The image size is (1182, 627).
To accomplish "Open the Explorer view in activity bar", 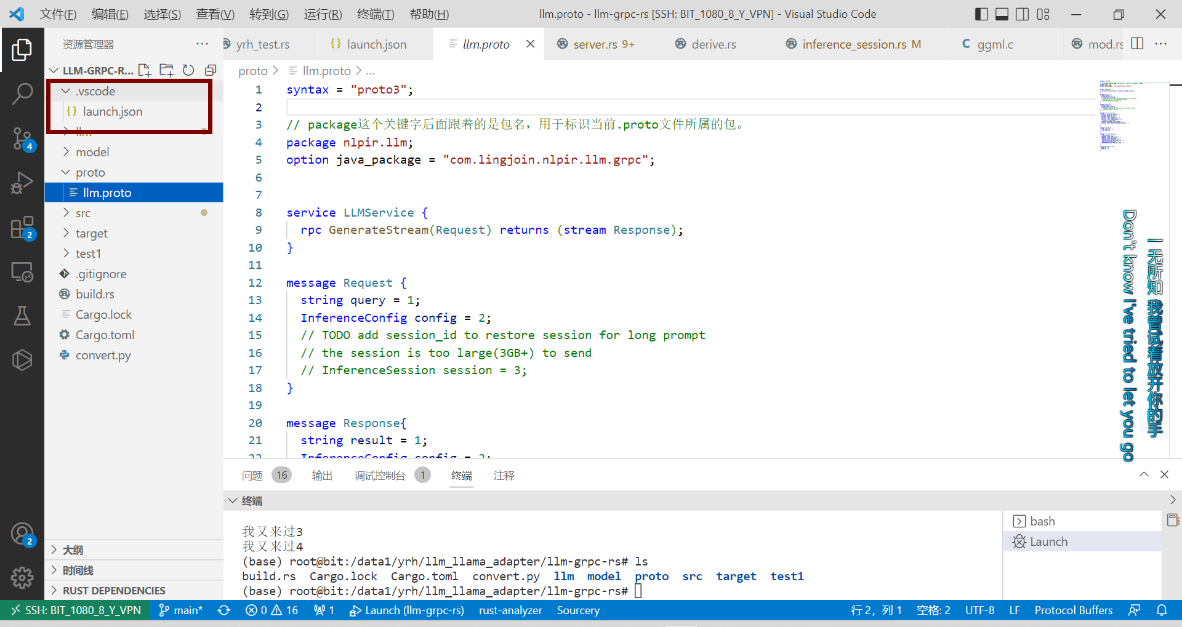I will tap(22, 50).
